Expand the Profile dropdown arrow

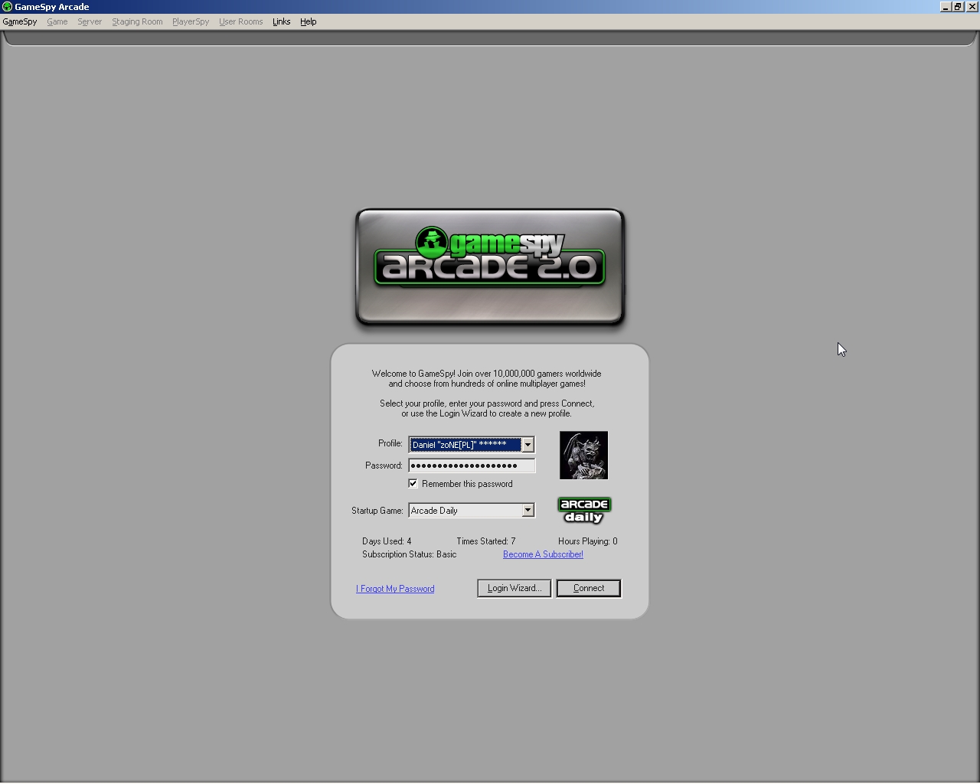(x=528, y=445)
